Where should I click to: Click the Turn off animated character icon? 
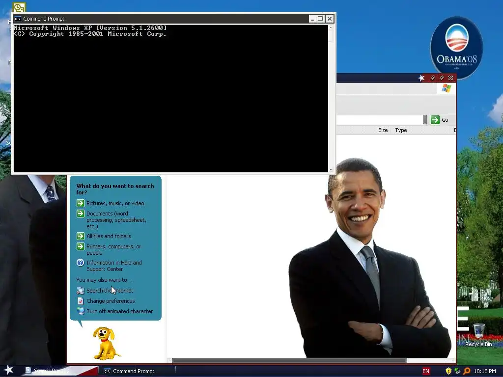81,311
